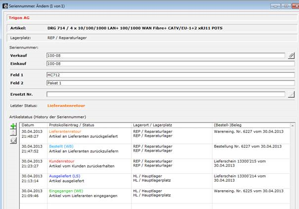Click the edit status entry icon below the plus

[x=13, y=134]
